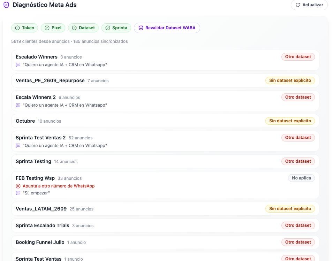Click "5819 clientes desde anuncios" summary text
The width and height of the screenshot is (332, 261).
[x=40, y=41]
